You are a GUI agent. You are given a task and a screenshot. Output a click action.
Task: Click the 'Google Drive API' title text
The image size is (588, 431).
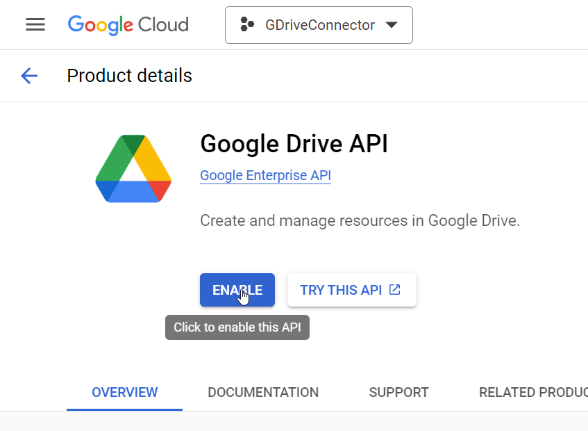tap(294, 144)
